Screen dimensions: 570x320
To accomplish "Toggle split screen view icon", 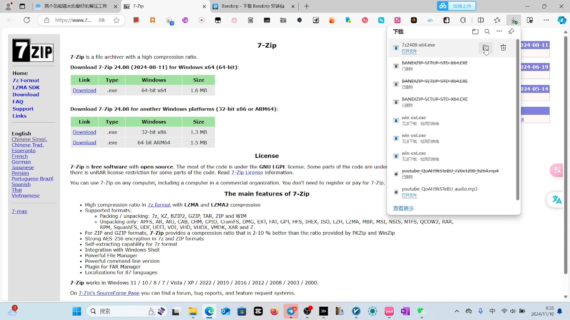I will (481, 20).
